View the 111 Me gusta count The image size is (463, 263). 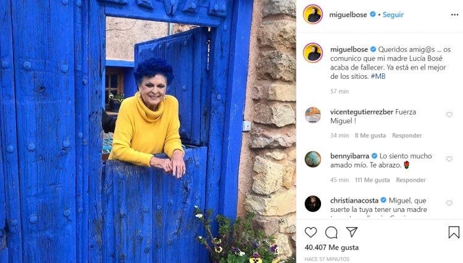(372, 180)
